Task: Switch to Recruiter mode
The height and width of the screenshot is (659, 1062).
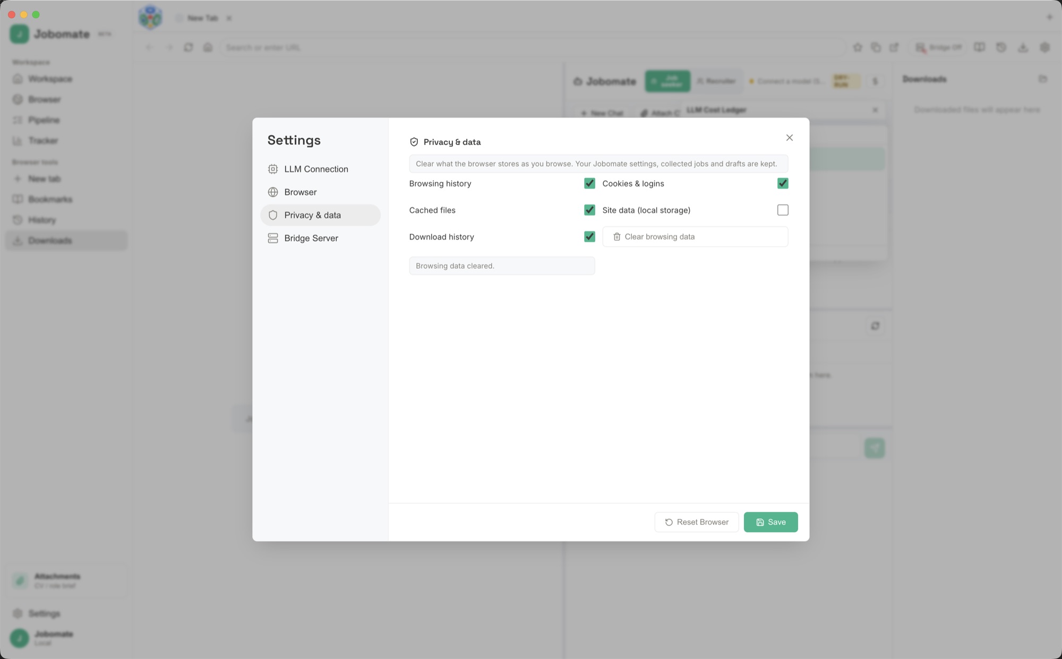Action: 716,81
